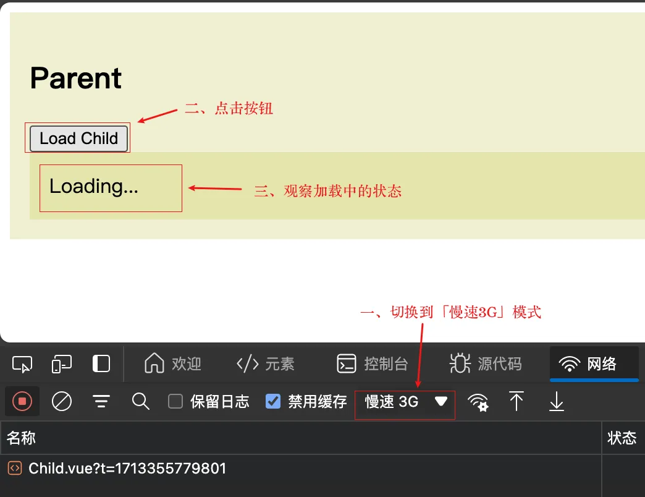645x497 pixels.
Task: Click the Parent heading
Action: 76,78
